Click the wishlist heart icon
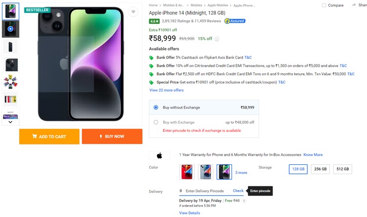 click(x=133, y=12)
